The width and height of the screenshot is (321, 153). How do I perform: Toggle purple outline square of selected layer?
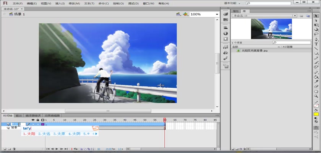(42, 124)
